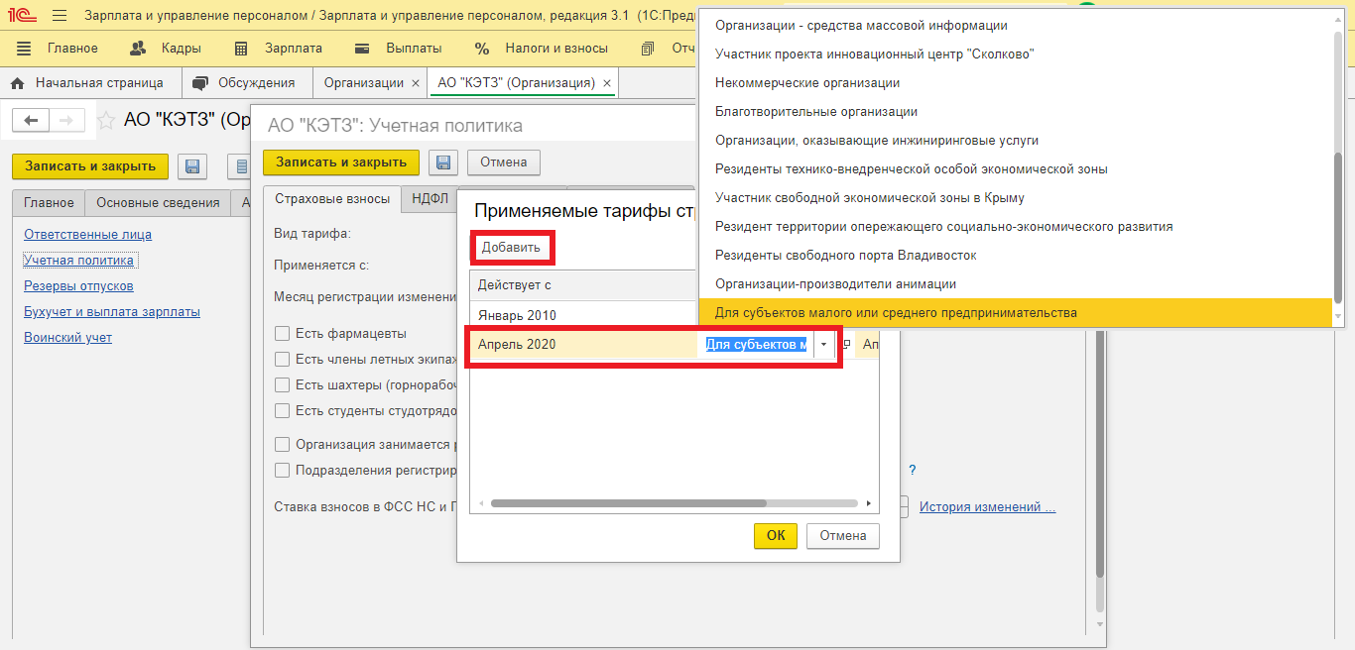The image size is (1355, 650).
Task: Open the Обсуждения discussions tab
Action: coord(245,83)
